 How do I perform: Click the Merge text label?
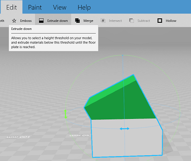point(88,21)
